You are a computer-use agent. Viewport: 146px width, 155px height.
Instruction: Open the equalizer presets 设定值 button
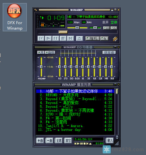[x=109, y=52]
